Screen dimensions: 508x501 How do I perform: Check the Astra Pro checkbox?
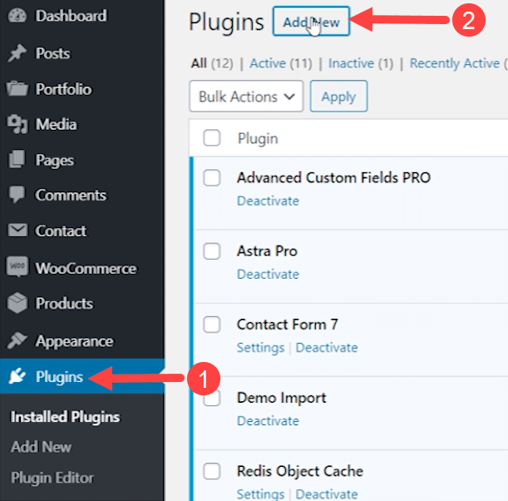click(x=212, y=251)
